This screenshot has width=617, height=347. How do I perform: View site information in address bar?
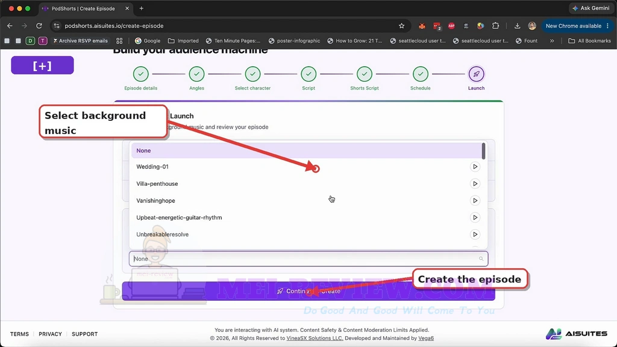point(57,26)
